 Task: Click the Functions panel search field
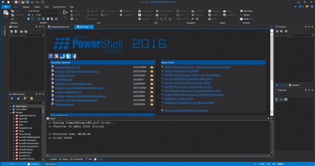tap(294, 35)
